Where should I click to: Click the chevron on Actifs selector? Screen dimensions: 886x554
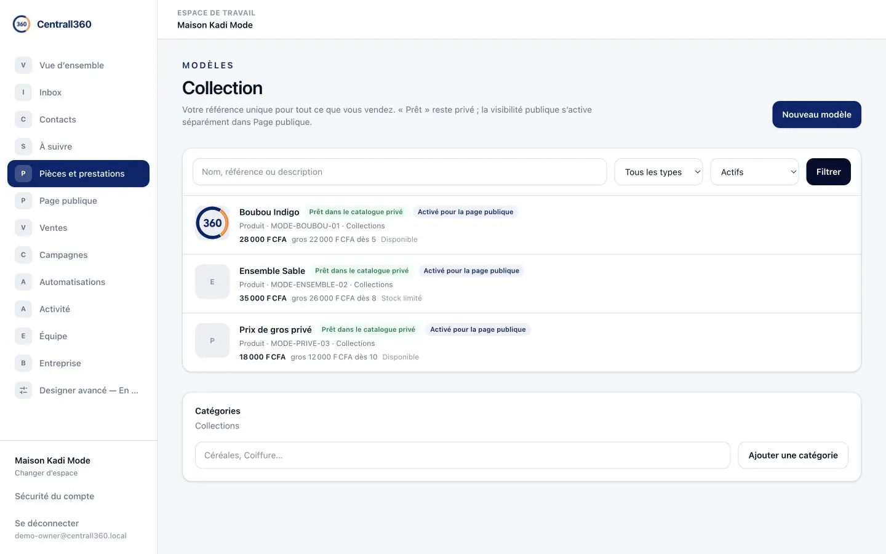793,172
